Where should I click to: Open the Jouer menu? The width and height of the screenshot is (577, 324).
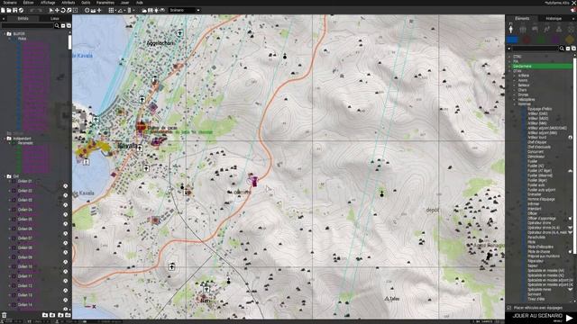124,3
